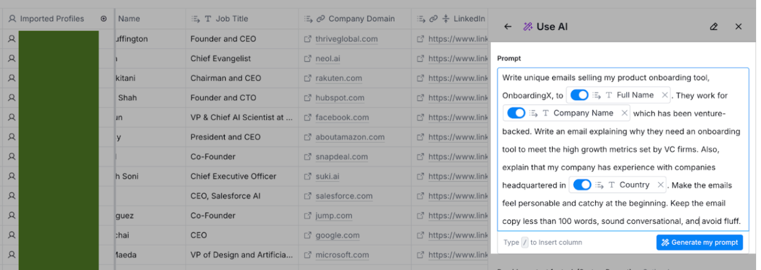The width and height of the screenshot is (761, 270).
Task: Open the LinkedIn URL in the google.com row
Action: tap(458, 235)
